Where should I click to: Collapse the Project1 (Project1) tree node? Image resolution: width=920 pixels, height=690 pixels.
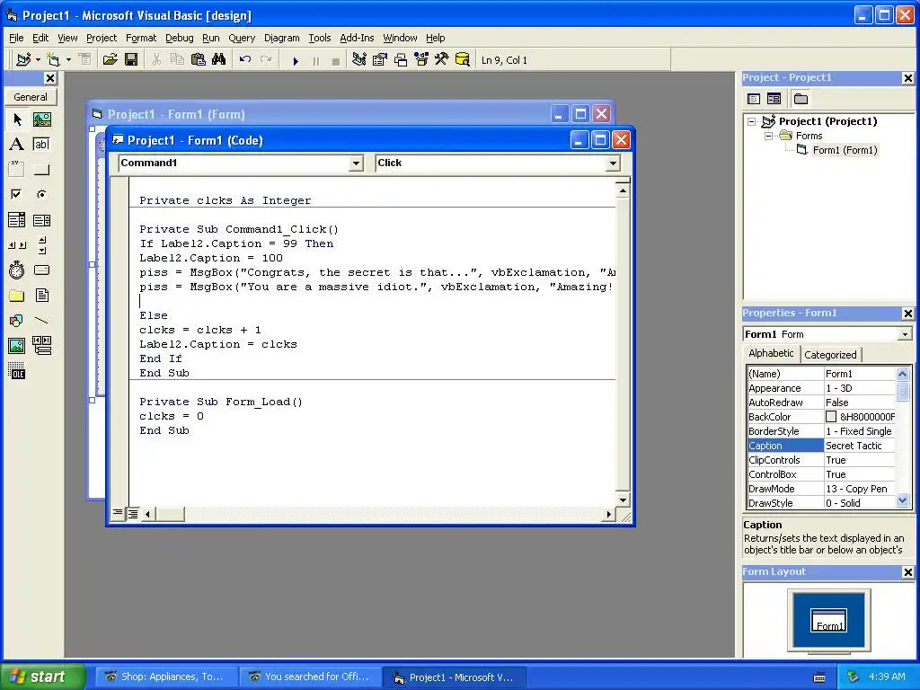(x=752, y=121)
